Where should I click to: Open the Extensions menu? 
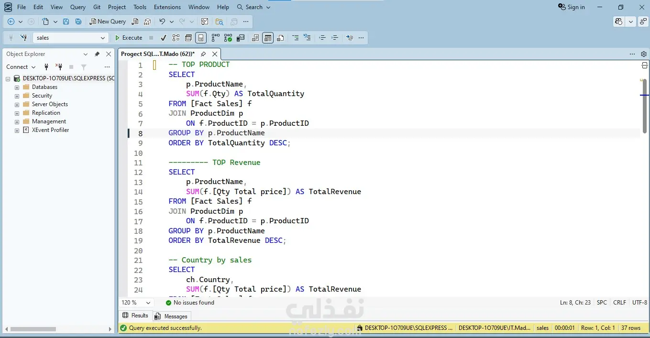[167, 7]
